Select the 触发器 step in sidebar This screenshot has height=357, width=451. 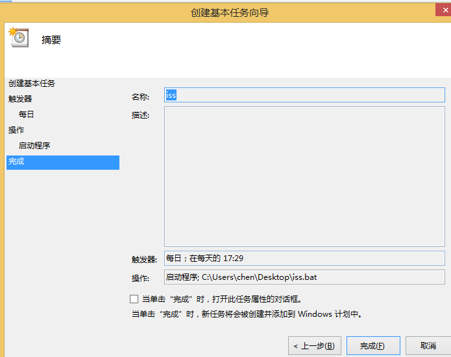pos(20,98)
